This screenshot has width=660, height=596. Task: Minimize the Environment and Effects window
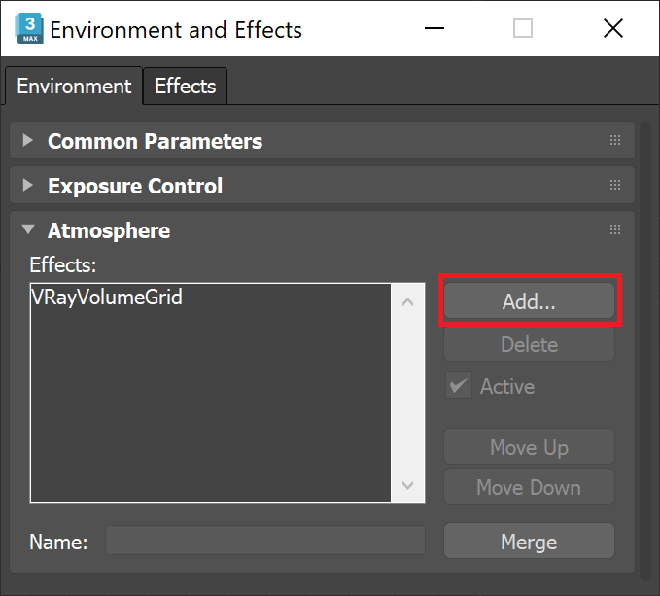[434, 28]
